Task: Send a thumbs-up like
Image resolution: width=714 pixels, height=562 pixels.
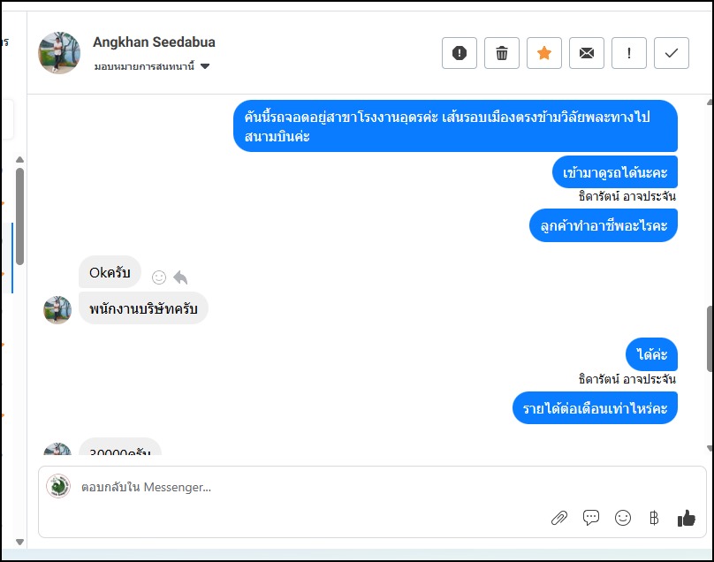Action: (x=687, y=518)
